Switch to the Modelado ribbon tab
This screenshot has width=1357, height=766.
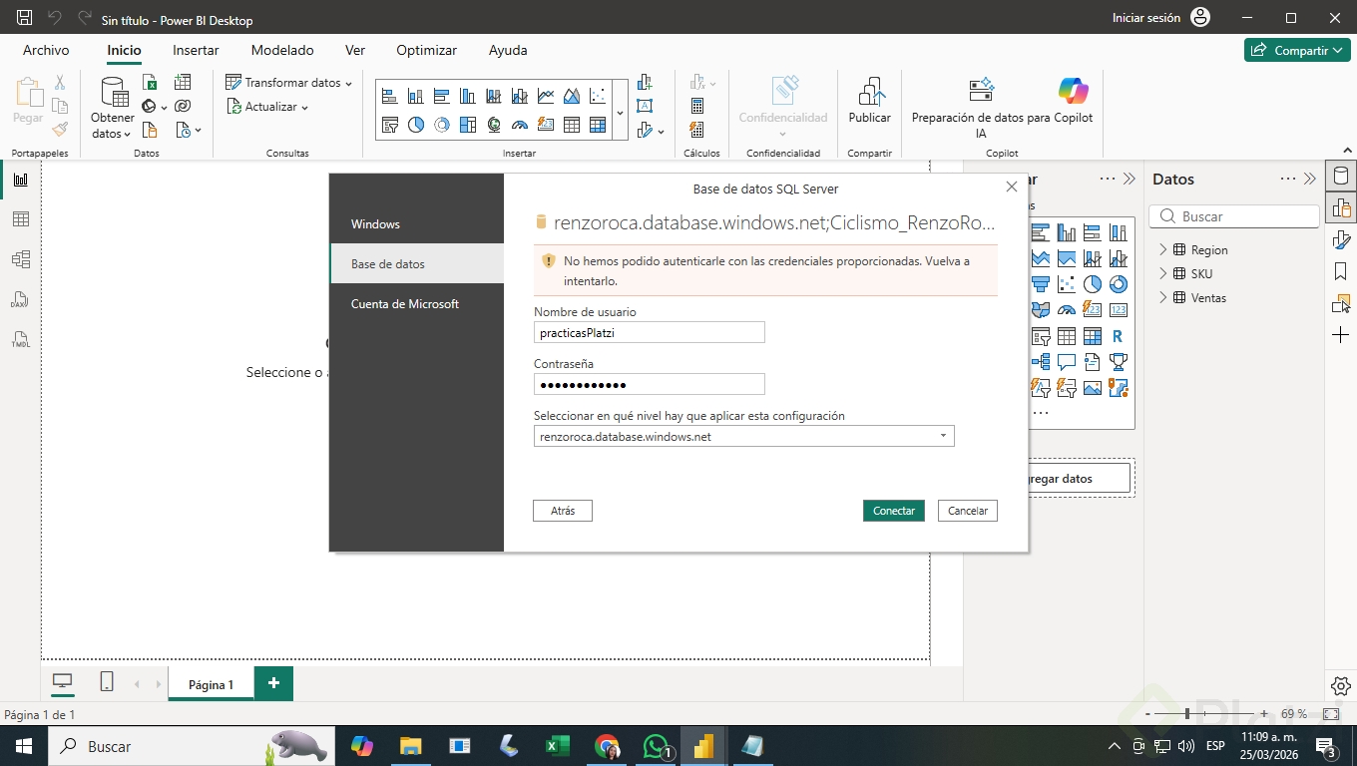point(282,50)
